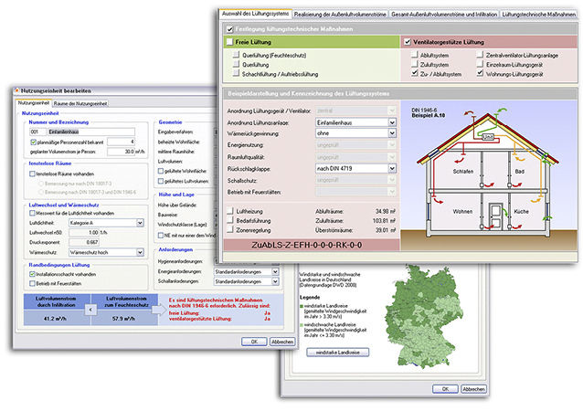Enable the Freie Lüftung checkbox

228,42
